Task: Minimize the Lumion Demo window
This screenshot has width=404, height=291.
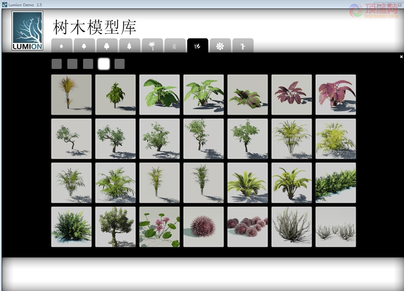Action: tap(379, 5)
